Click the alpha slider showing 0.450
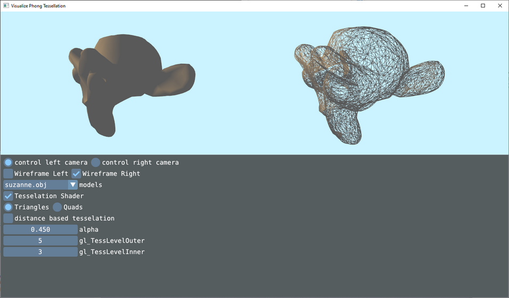The height and width of the screenshot is (298, 509). pos(40,229)
